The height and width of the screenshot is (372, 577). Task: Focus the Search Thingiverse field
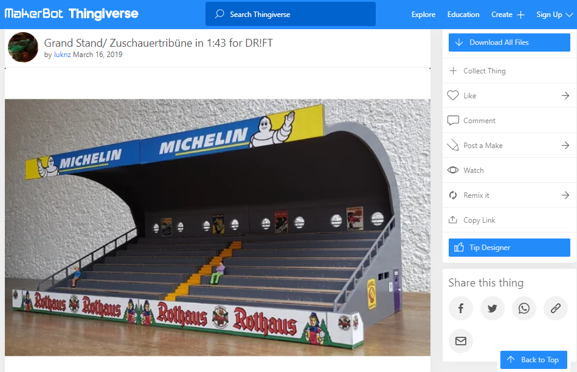(291, 15)
